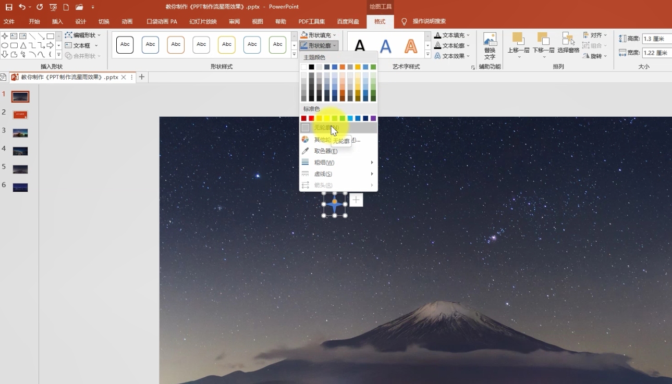672x384 pixels.
Task: Switch to the 开始 ribbon tab
Action: 34,21
